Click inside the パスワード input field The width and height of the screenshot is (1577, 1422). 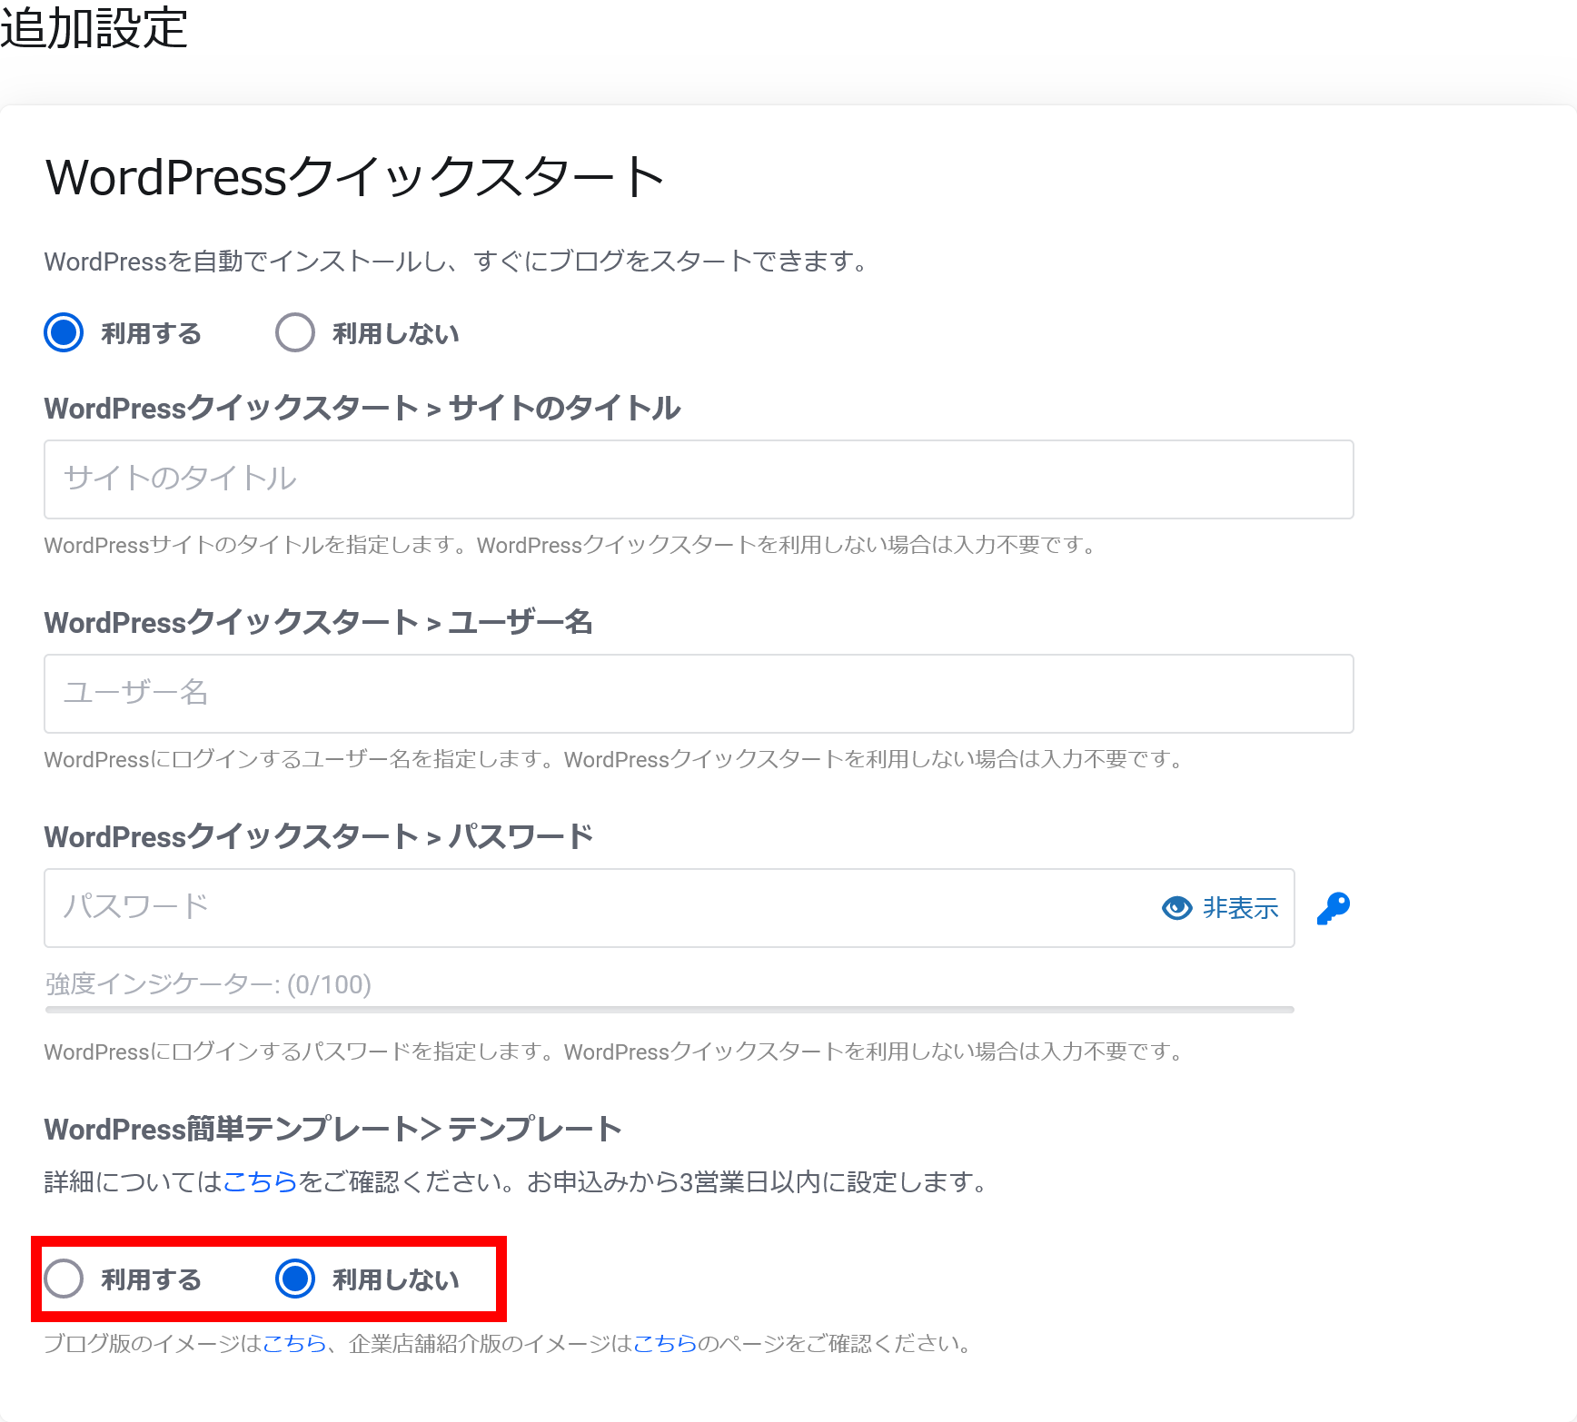[x=590, y=908]
